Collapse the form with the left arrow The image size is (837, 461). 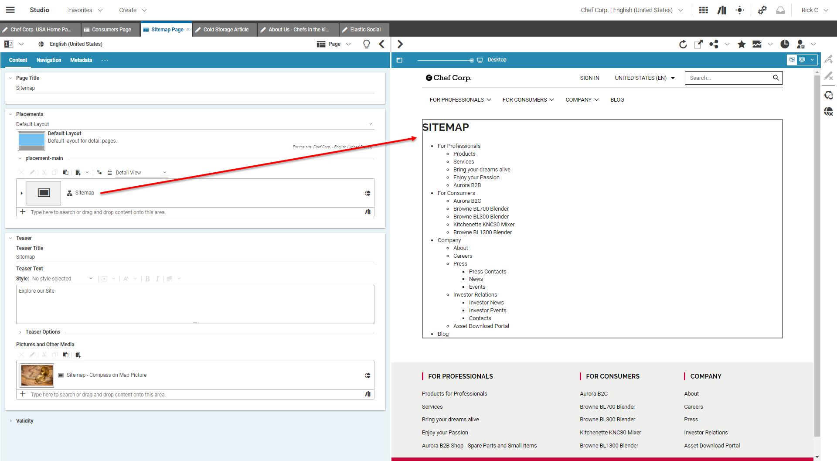[382, 44]
